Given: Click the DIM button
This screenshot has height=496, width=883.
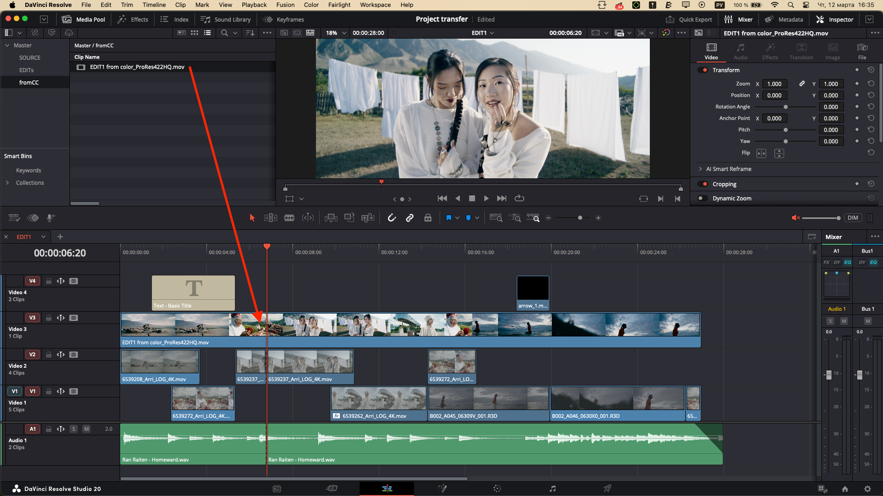Looking at the screenshot, I should 853,217.
